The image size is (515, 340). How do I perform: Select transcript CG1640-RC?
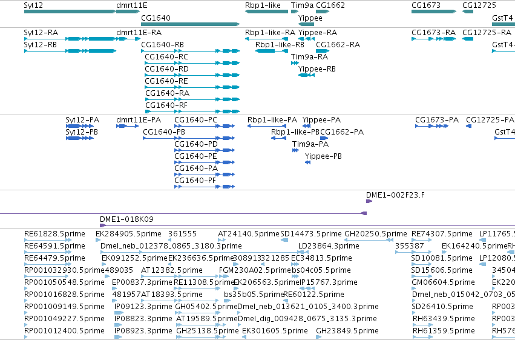[192, 63]
